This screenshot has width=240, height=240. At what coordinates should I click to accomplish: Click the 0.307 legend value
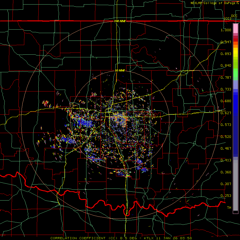[226, 184]
